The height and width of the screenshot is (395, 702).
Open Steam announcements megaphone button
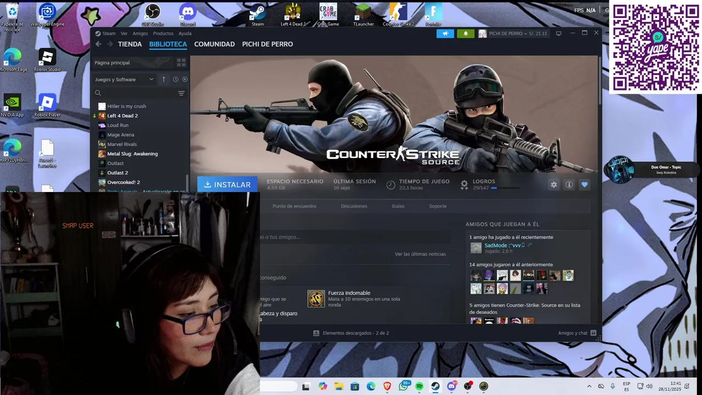(445, 33)
